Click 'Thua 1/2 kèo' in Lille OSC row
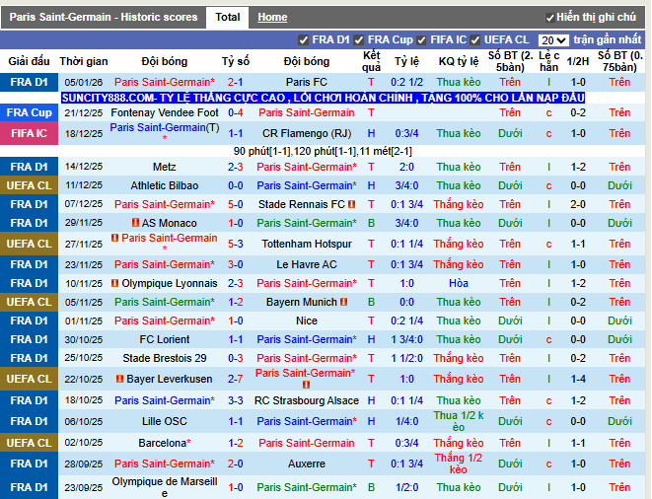 (x=459, y=421)
